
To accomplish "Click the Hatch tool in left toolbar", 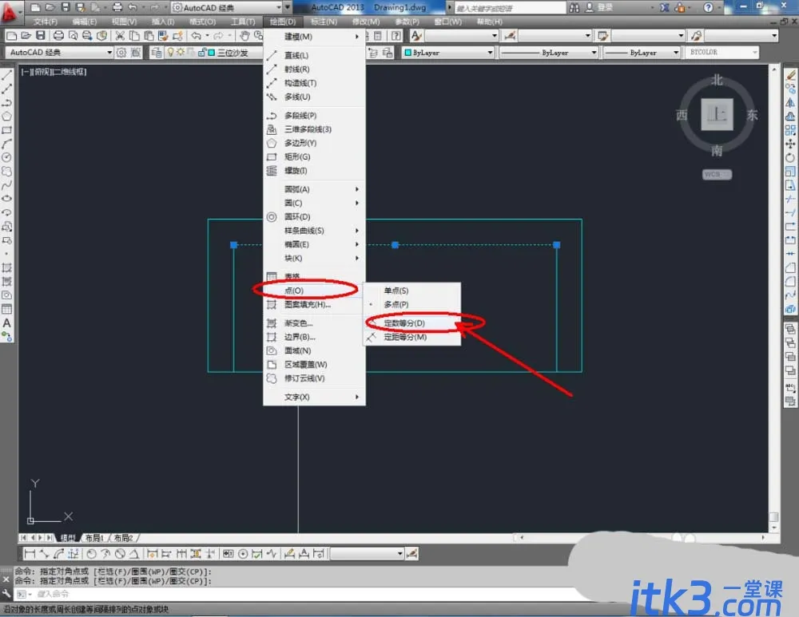I will pos(6,267).
